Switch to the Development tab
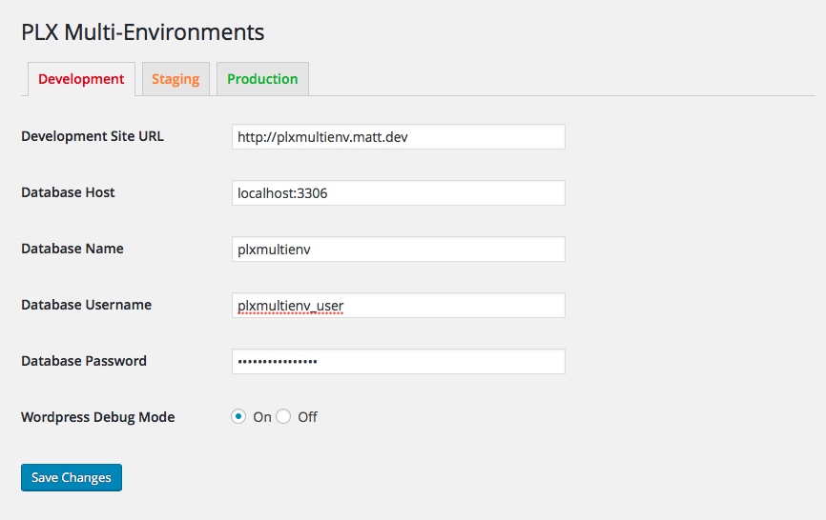 (81, 79)
